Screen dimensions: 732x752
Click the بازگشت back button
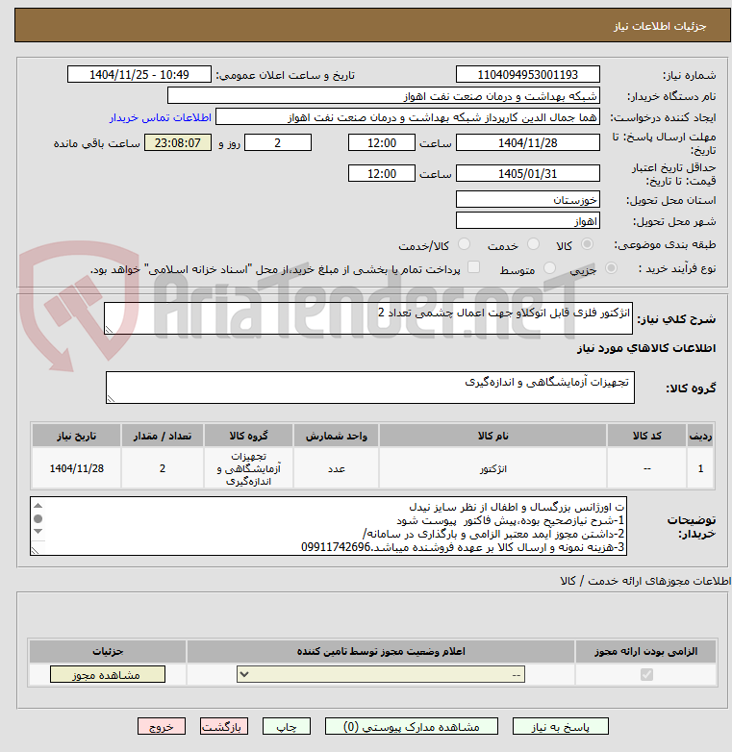click(224, 727)
